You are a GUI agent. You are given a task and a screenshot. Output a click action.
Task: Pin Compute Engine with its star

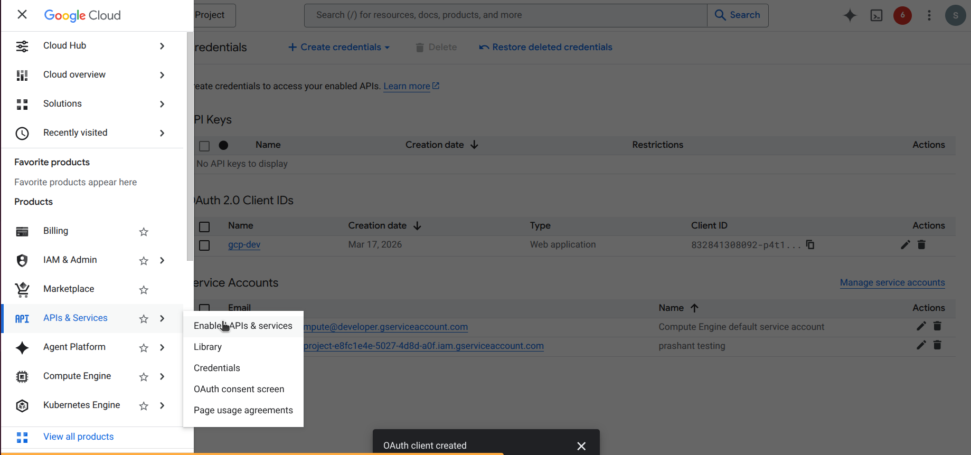click(x=144, y=377)
